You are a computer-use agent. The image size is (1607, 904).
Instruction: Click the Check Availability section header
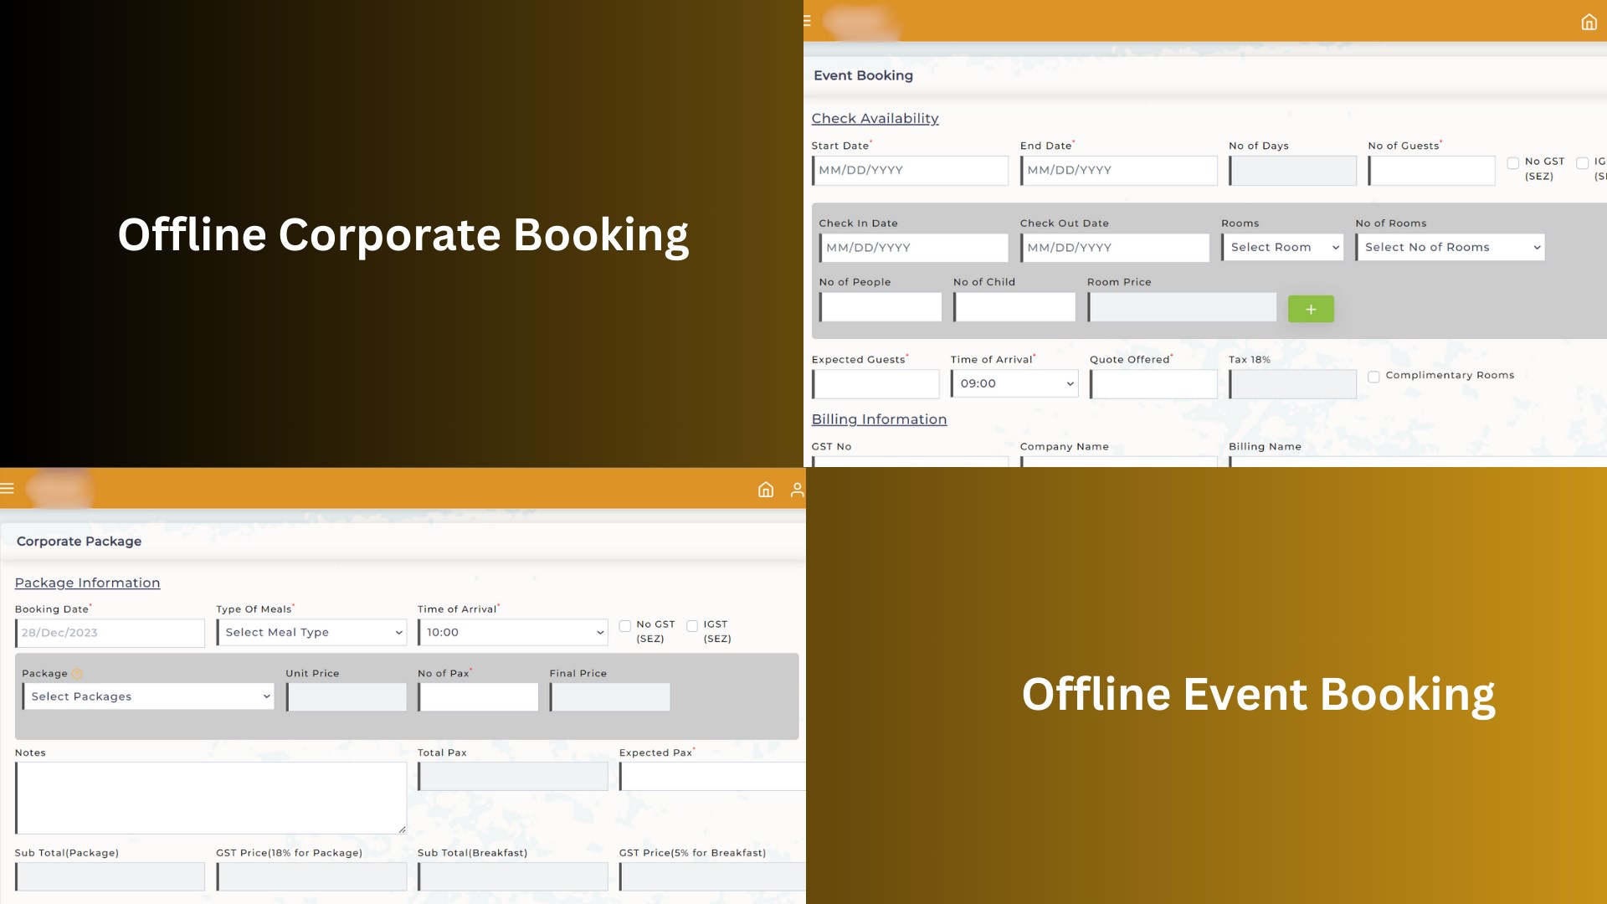[x=875, y=118]
